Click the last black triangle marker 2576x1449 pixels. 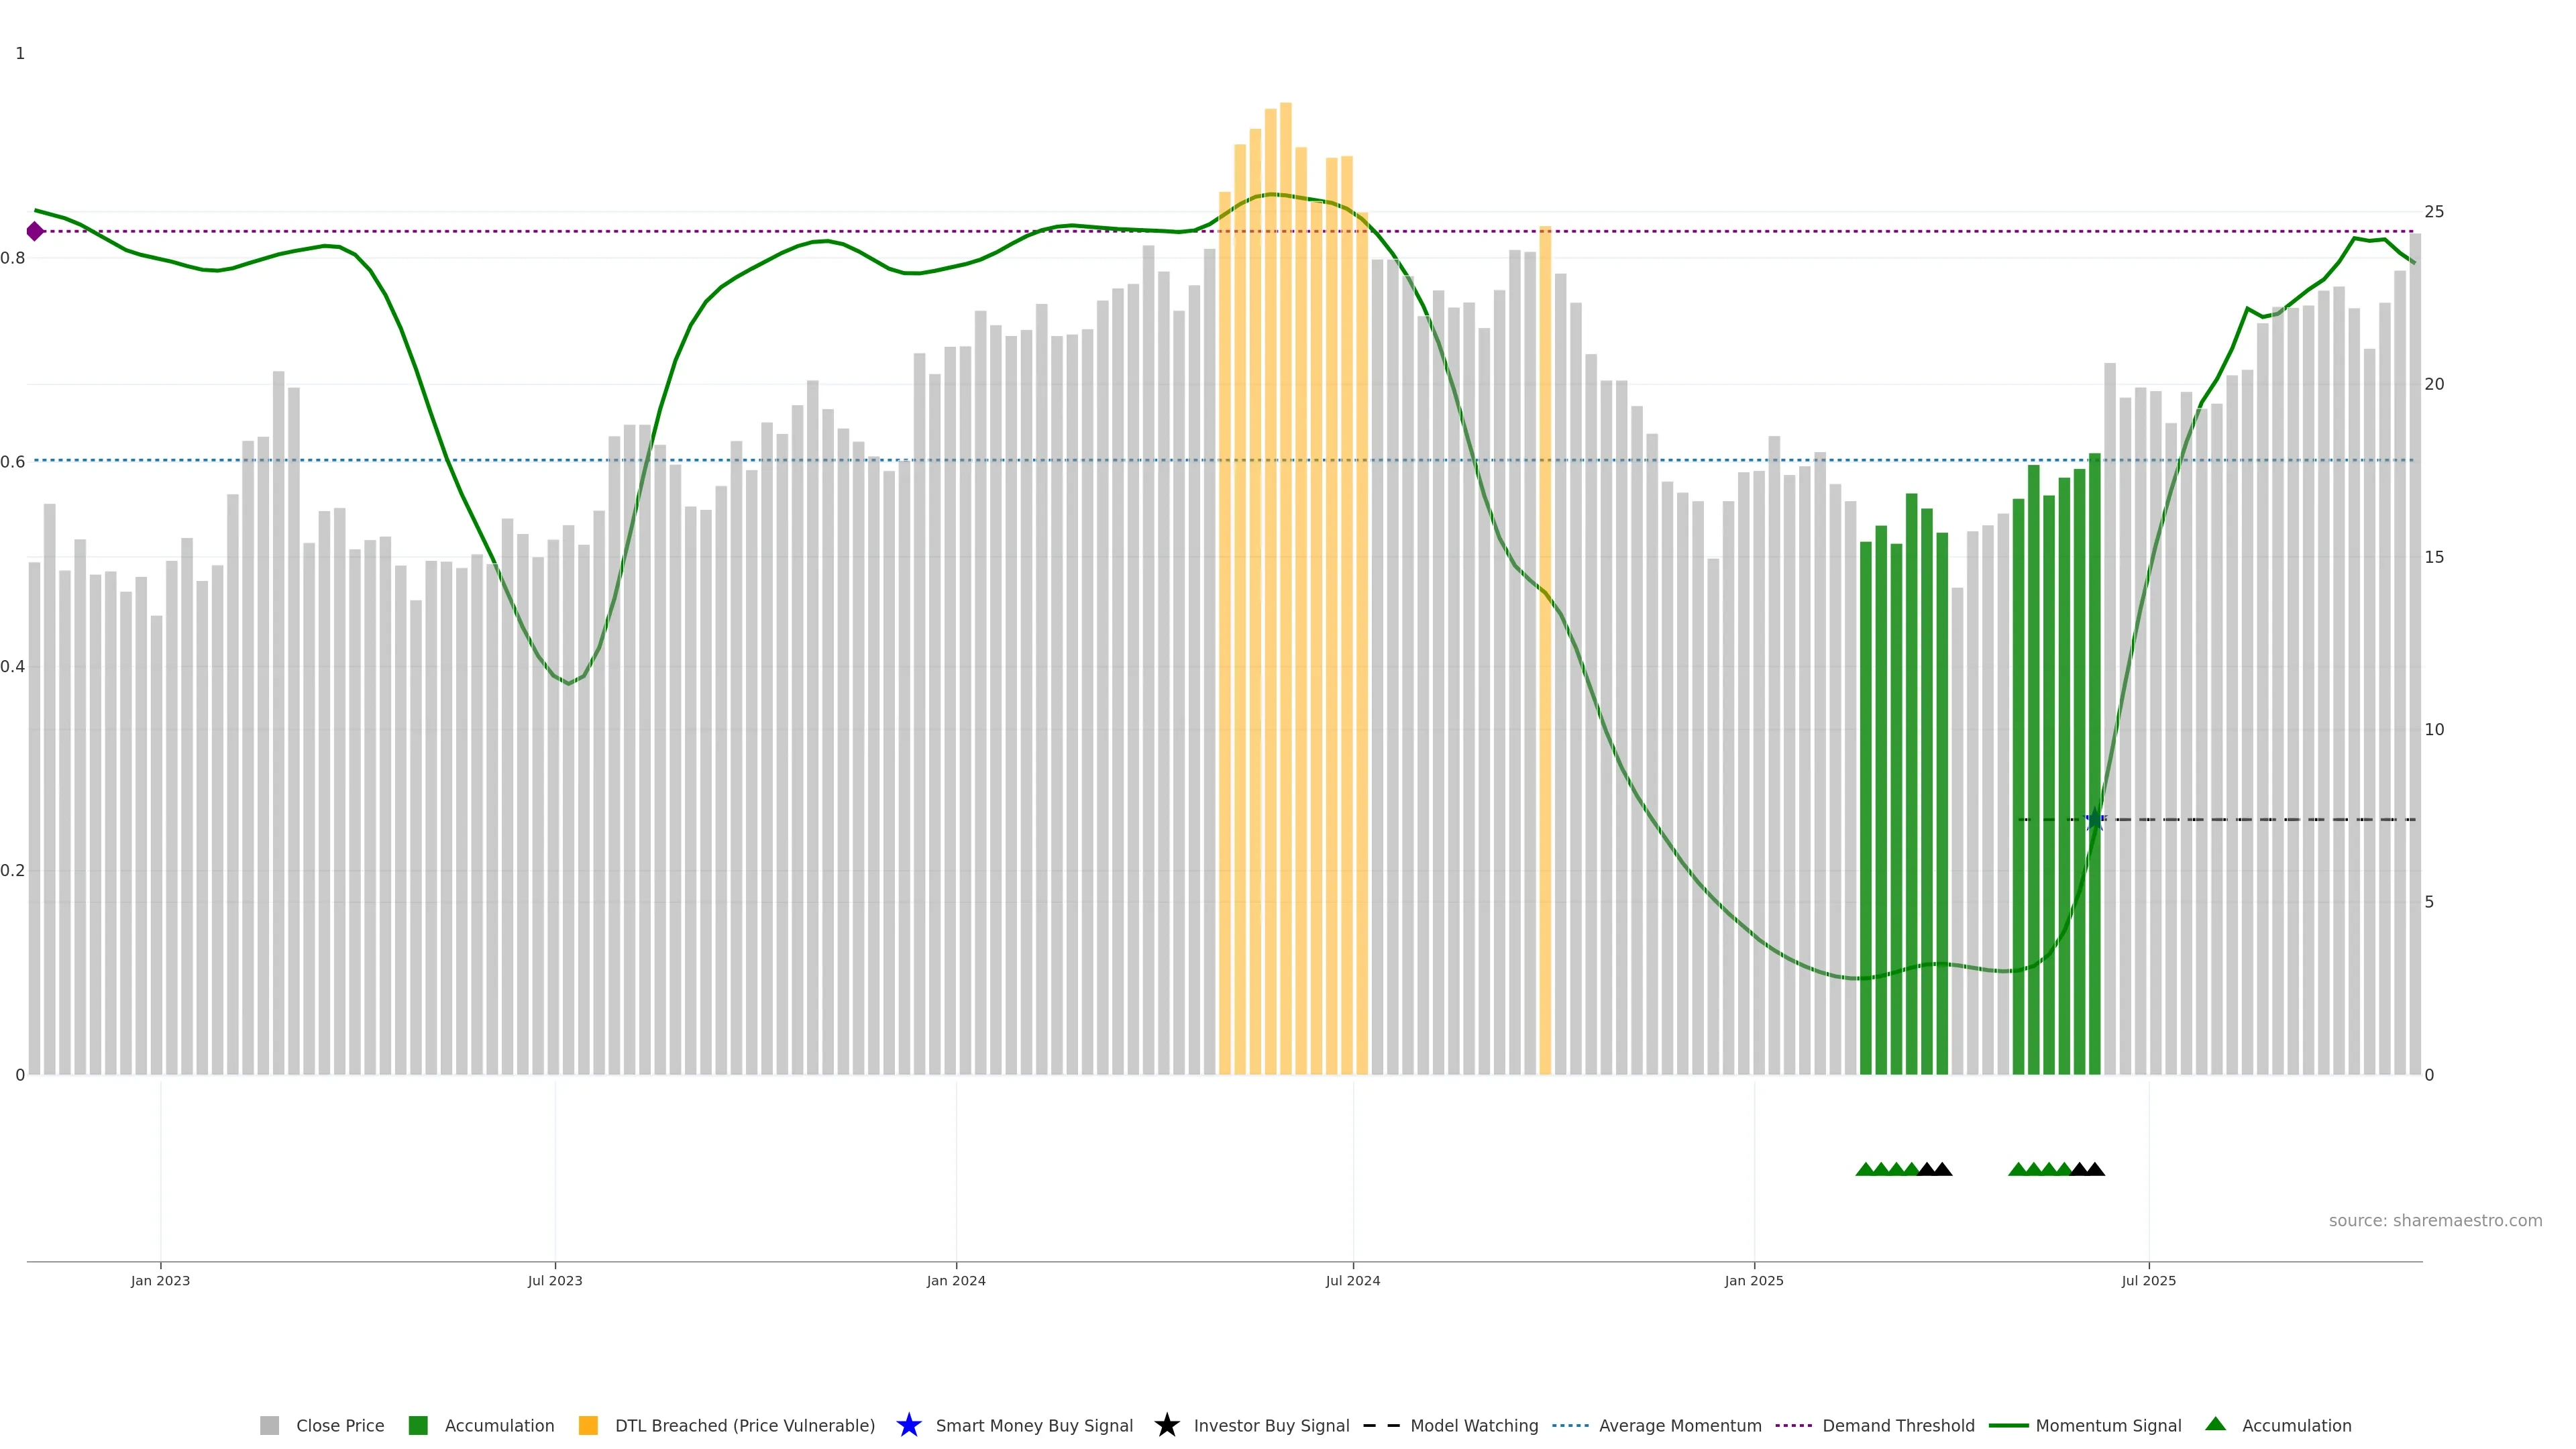point(2095,1169)
